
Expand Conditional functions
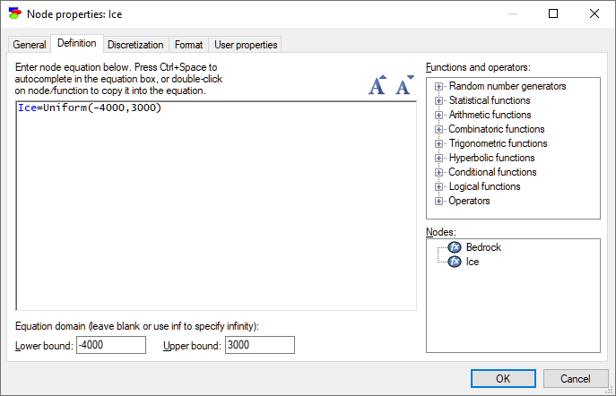tap(438, 172)
